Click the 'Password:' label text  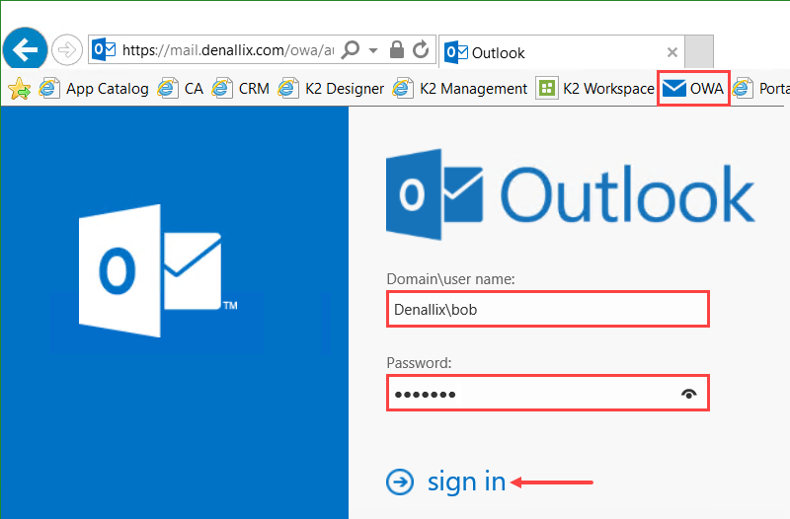(x=419, y=362)
